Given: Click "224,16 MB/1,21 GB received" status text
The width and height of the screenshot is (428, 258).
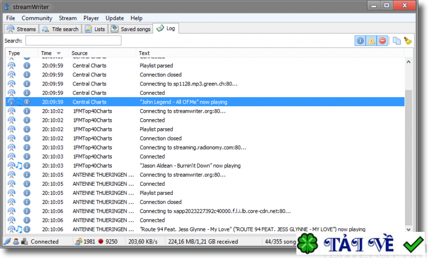Looking at the screenshot, I should pyautogui.click(x=203, y=241).
